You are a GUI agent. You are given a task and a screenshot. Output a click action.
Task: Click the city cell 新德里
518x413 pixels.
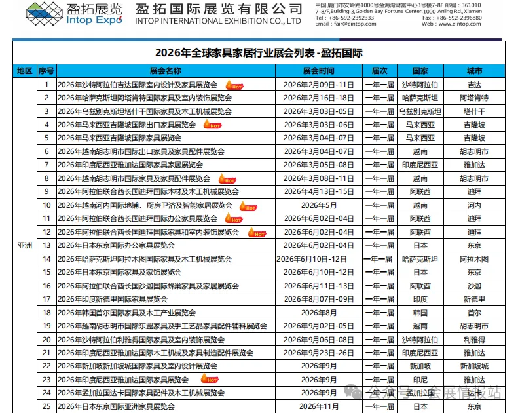click(x=474, y=299)
